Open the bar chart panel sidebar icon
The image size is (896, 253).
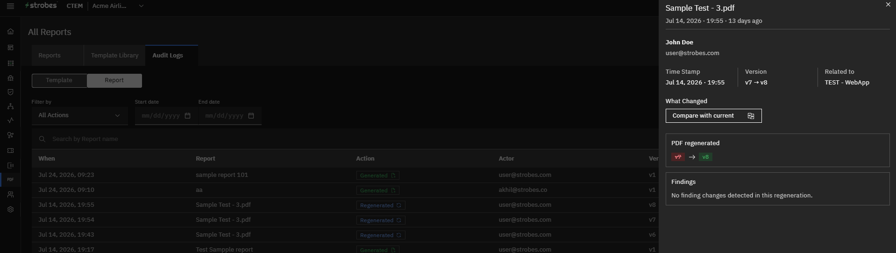coord(10,165)
